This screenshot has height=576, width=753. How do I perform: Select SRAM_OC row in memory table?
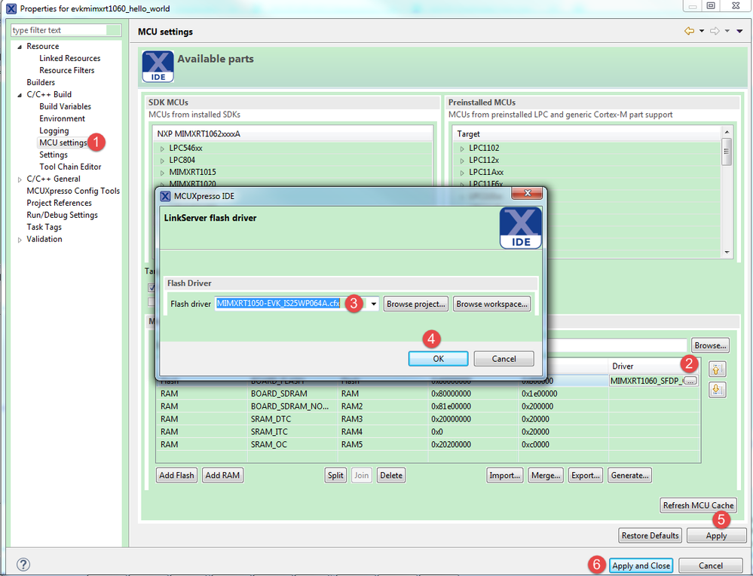click(x=428, y=444)
